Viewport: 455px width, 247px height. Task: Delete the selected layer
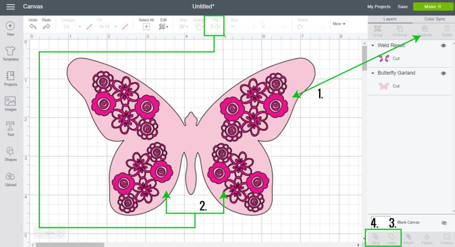coord(447,31)
